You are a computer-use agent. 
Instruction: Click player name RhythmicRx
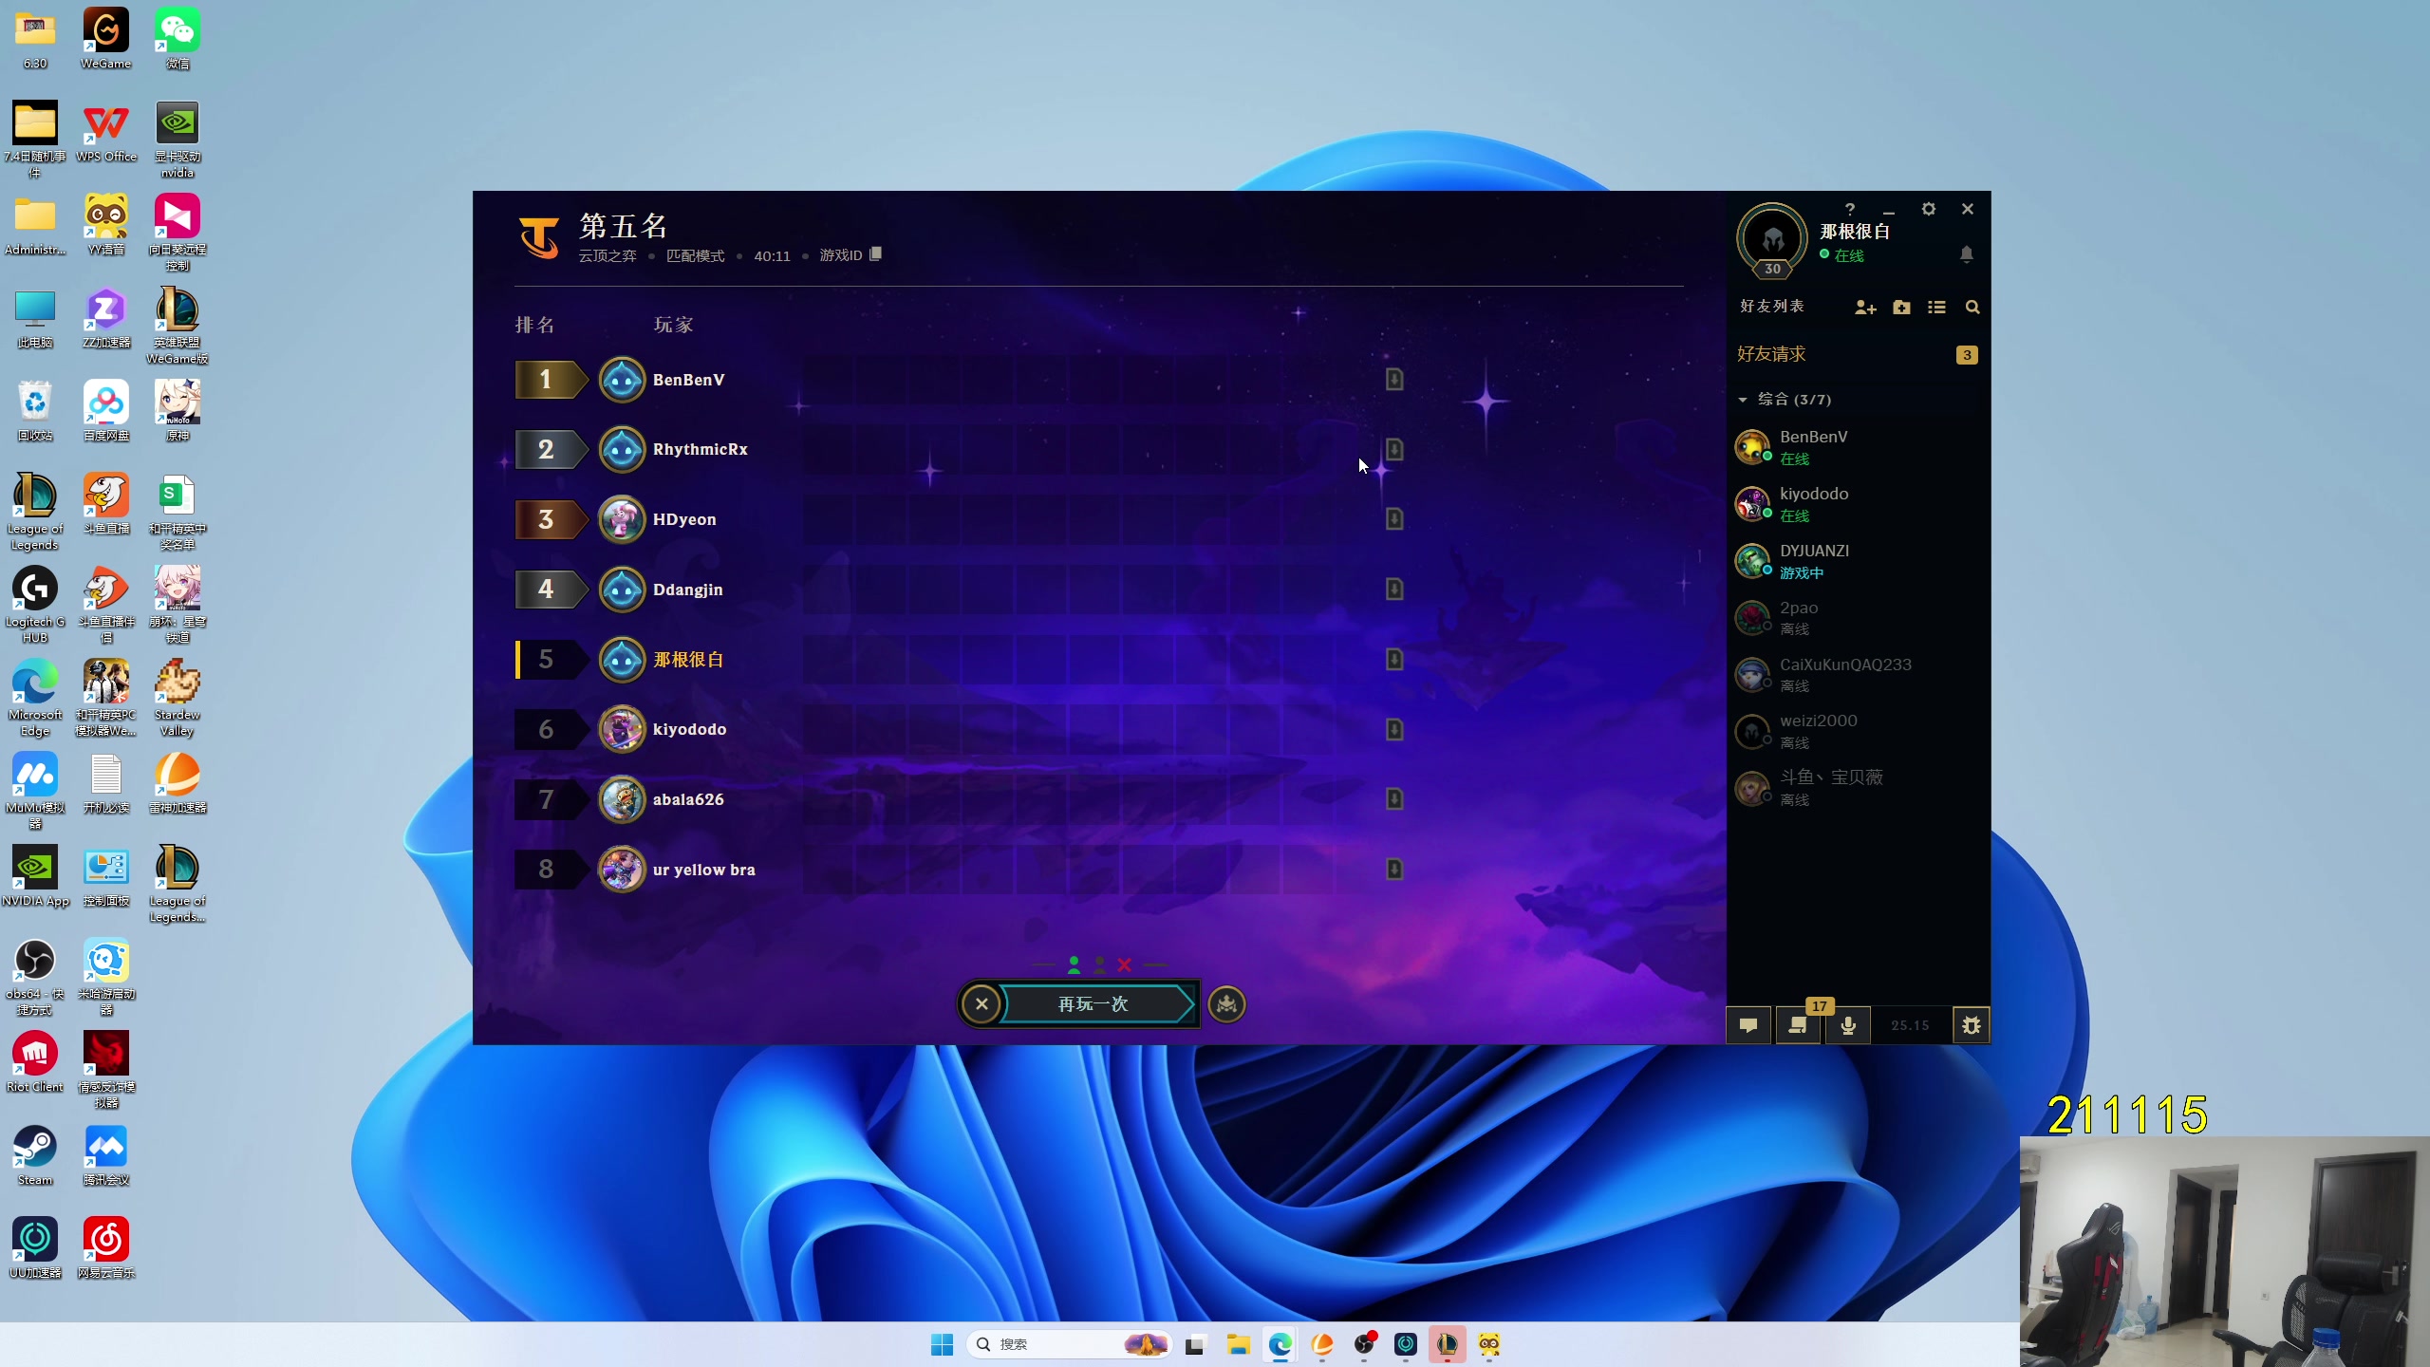701,449
